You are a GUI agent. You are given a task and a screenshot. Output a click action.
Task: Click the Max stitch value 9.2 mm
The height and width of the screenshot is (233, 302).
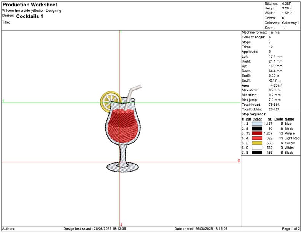275,90
